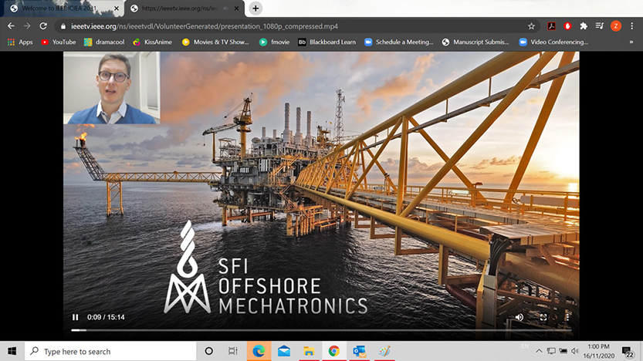Close the ieeetv video tab
643x361 pixels.
[x=237, y=8]
